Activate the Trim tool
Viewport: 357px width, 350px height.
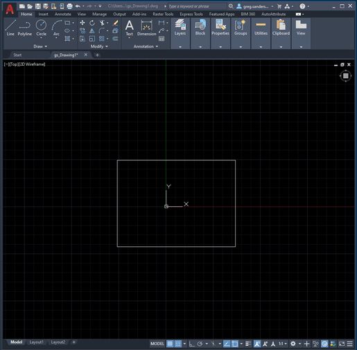point(102,23)
